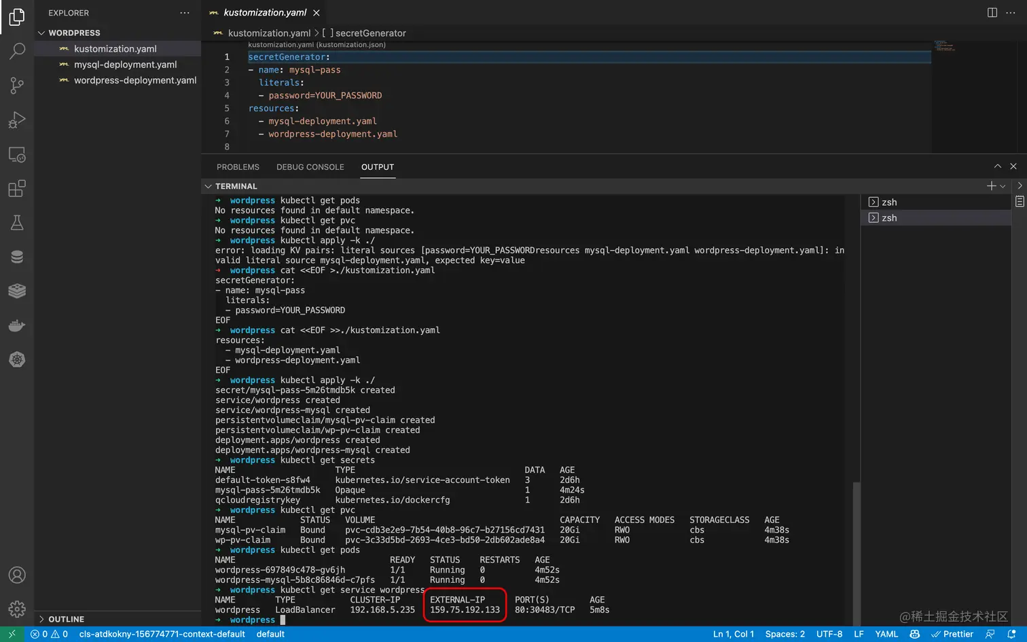Open the Docker view
This screenshot has height=642, width=1027.
(x=17, y=325)
